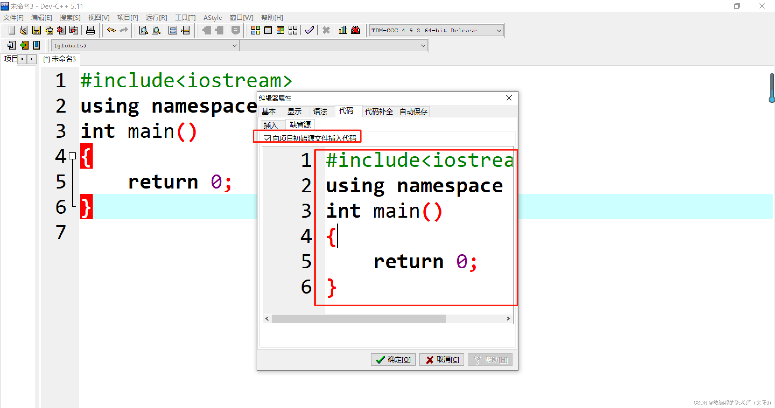Open the 帮助[H] menu
The image size is (775, 408).
[272, 18]
